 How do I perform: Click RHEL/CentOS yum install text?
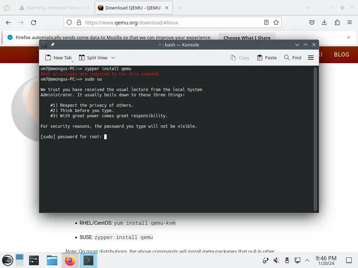(127, 223)
